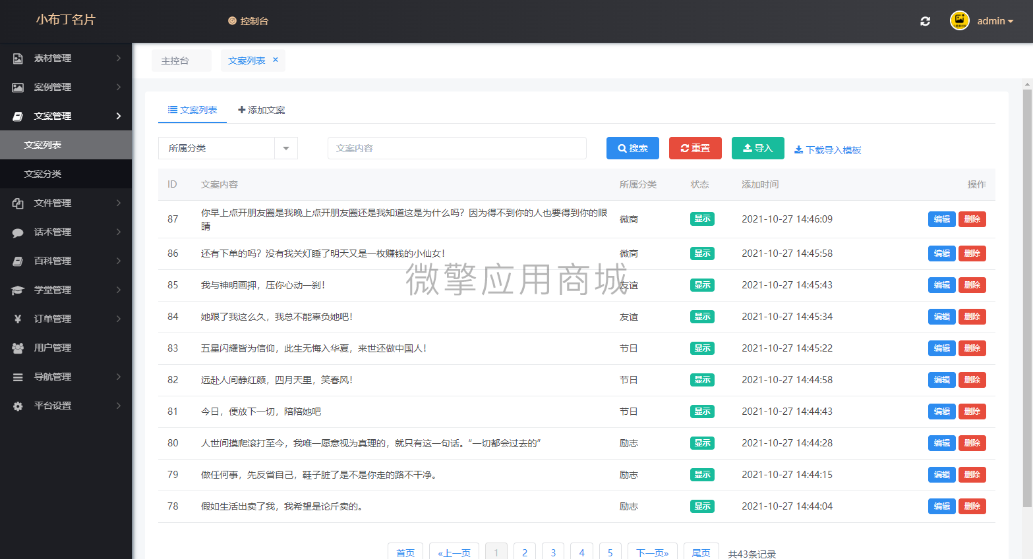This screenshot has width=1033, height=559.
Task: Click the 下一页 pagination button
Action: pos(653,553)
